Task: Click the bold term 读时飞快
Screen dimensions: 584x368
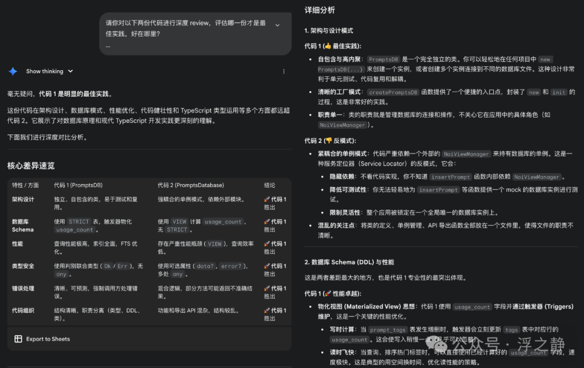Action: [x=342, y=352]
